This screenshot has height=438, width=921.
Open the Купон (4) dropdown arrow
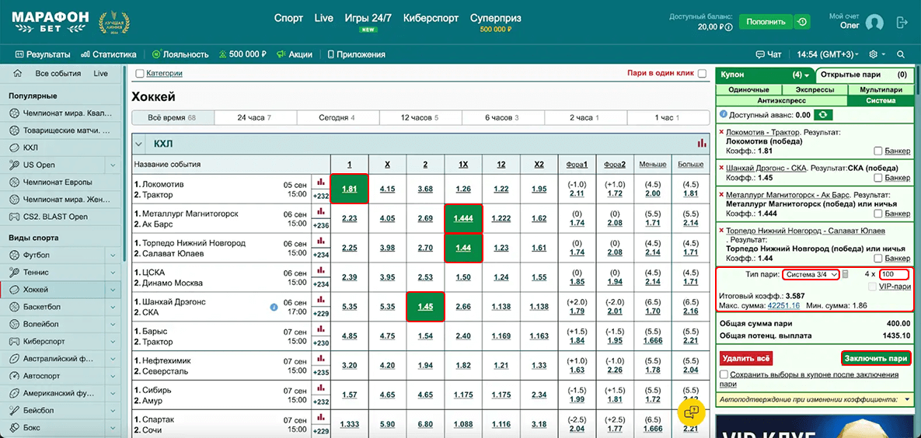pyautogui.click(x=808, y=76)
